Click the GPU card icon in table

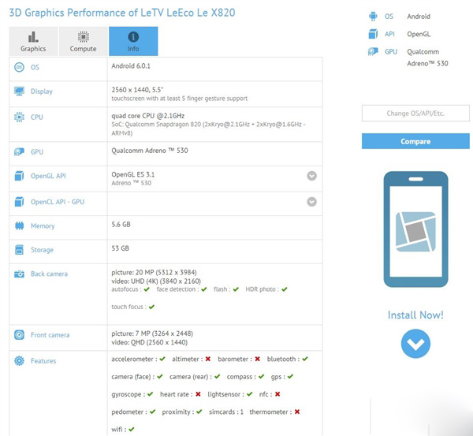[x=19, y=151]
